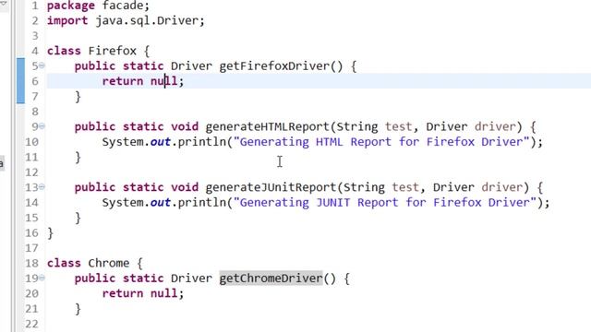This screenshot has height=332, width=591.
Task: Click method name 'getFirefoxDriver' on line 5
Action: [x=274, y=65]
